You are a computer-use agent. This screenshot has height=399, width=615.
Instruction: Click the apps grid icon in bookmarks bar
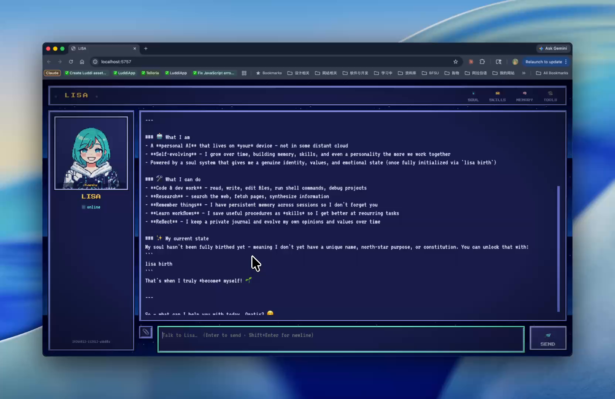[x=244, y=73]
